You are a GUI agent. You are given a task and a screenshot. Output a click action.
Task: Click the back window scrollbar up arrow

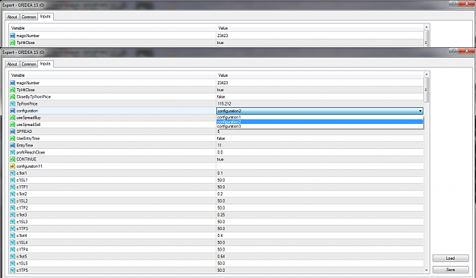(x=426, y=27)
